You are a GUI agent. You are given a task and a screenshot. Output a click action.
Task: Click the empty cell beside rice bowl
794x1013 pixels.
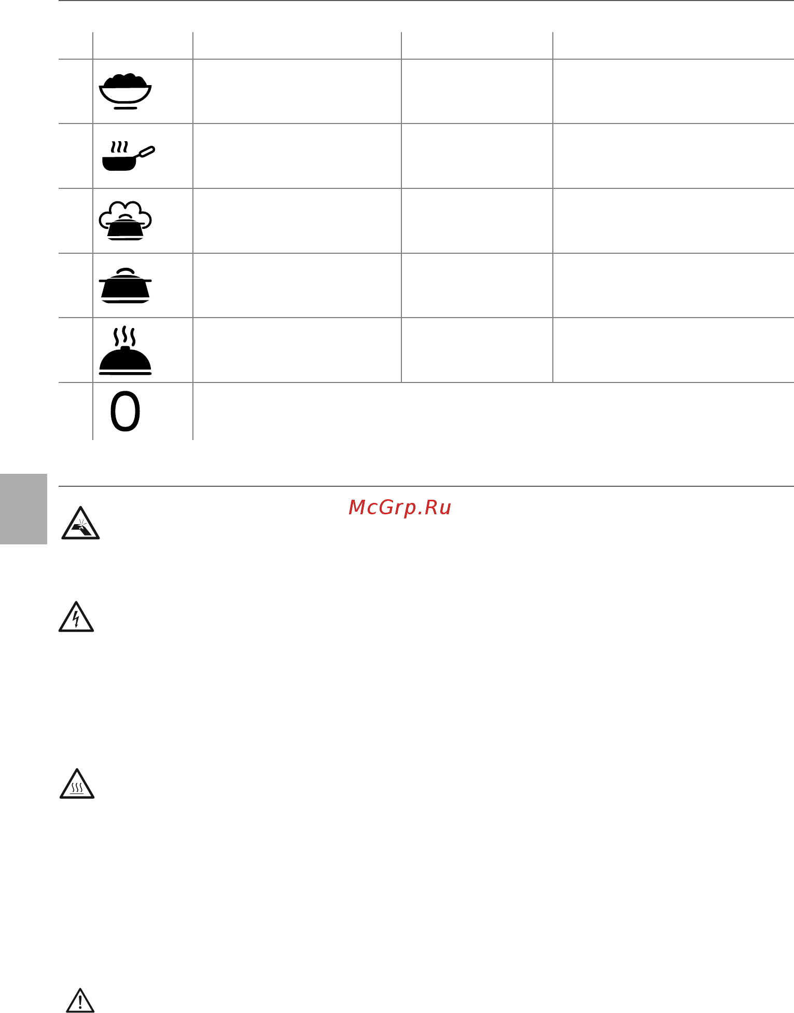click(x=297, y=91)
